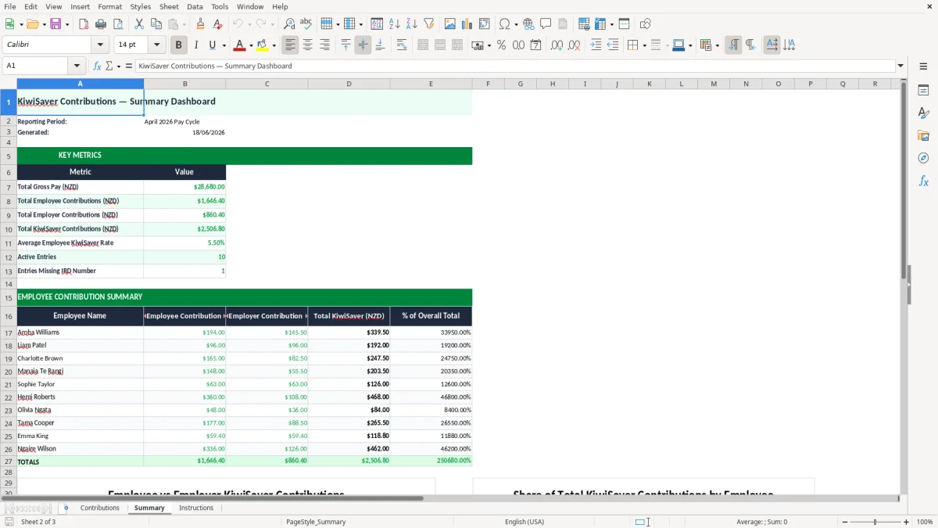The width and height of the screenshot is (938, 528).
Task: Open the Gallery deck in the sidebar
Action: click(923, 136)
